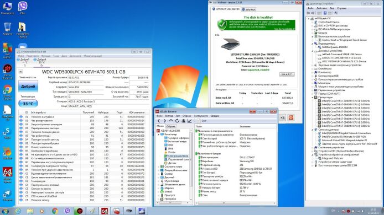The width and height of the screenshot is (384, 215).
Task: Expand Операційна система in AIDA64 tree
Action: click(x=158, y=170)
